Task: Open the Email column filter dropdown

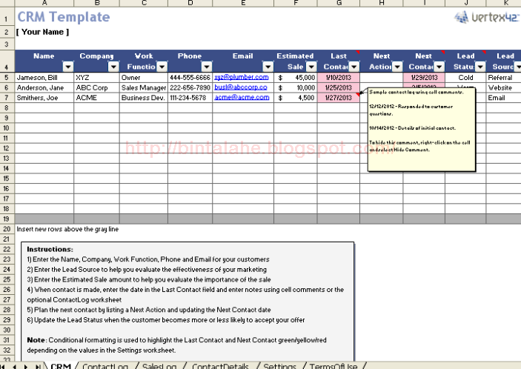Action: [268, 67]
